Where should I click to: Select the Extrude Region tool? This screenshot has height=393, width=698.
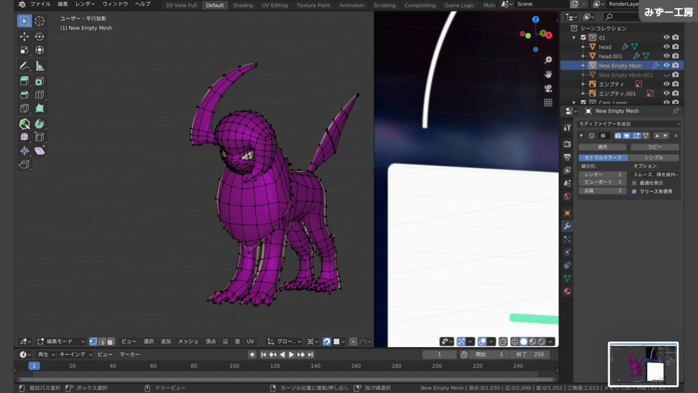(x=25, y=81)
